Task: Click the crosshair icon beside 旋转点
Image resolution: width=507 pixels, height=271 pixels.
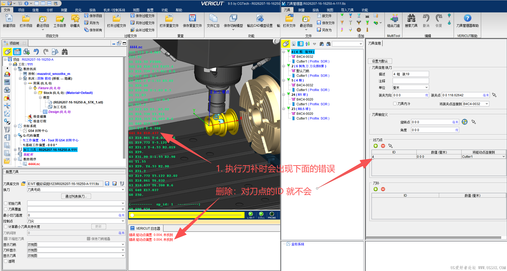Action: [x=464, y=122]
